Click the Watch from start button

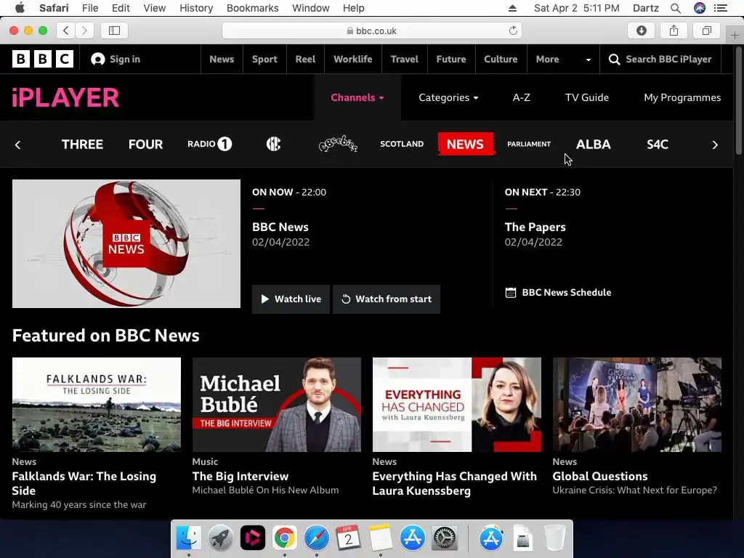tap(387, 299)
